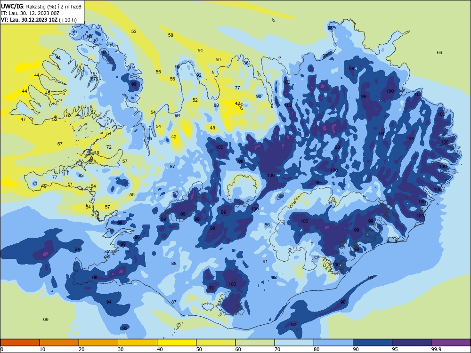The image size is (471, 353).
Task: Click the 'UWC/IG: Rakastig (%) í 2 m hæð' title
Action: tap(41, 6)
